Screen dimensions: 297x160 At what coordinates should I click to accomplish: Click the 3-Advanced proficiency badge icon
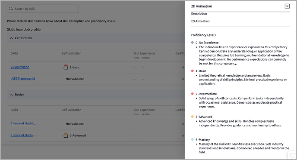(x=66, y=135)
